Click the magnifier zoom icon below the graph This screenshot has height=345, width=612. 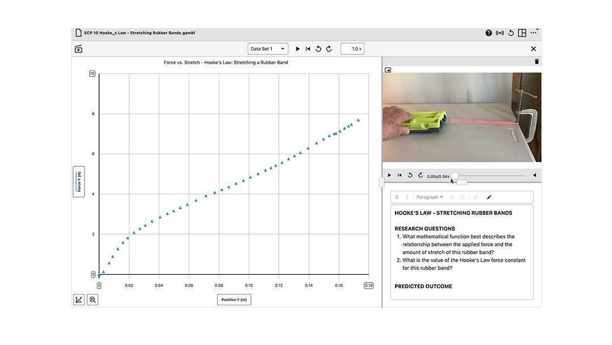(93, 300)
